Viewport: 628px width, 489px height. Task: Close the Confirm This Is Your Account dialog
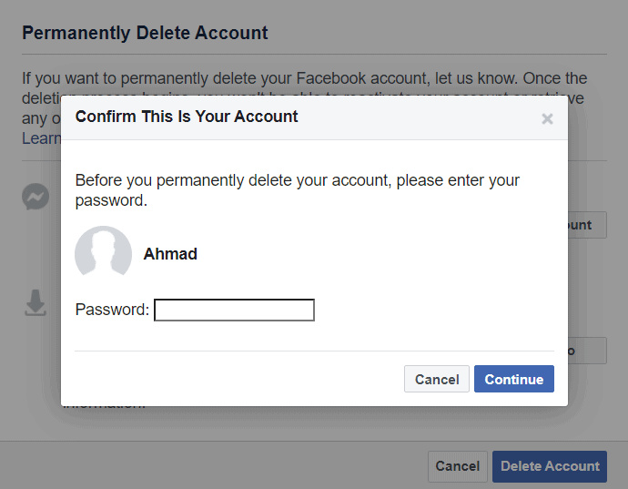(547, 118)
